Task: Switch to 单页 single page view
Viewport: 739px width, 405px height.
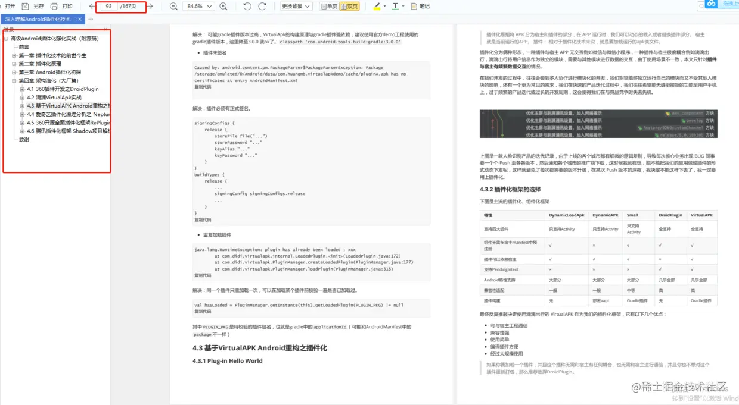Action: (x=328, y=7)
